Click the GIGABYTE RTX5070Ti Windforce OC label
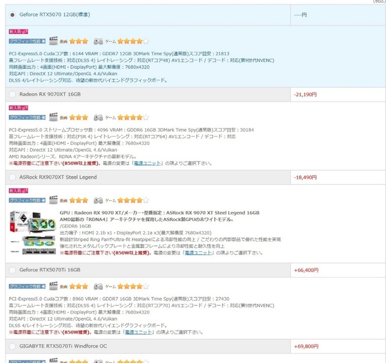The height and width of the screenshot is (363, 386). click(63, 346)
